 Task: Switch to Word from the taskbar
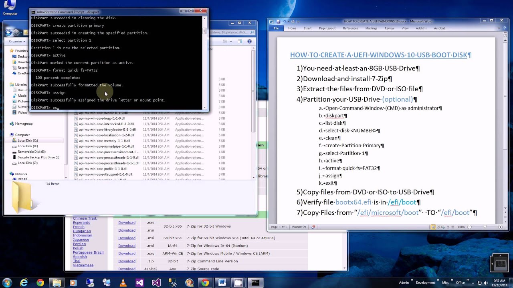(x=222, y=283)
